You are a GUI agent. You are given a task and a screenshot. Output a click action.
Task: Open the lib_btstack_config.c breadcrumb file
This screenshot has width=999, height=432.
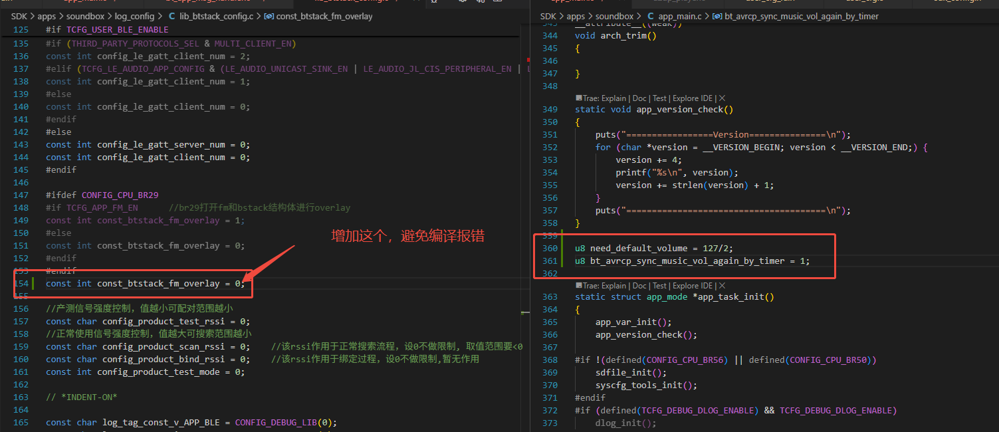(x=211, y=16)
